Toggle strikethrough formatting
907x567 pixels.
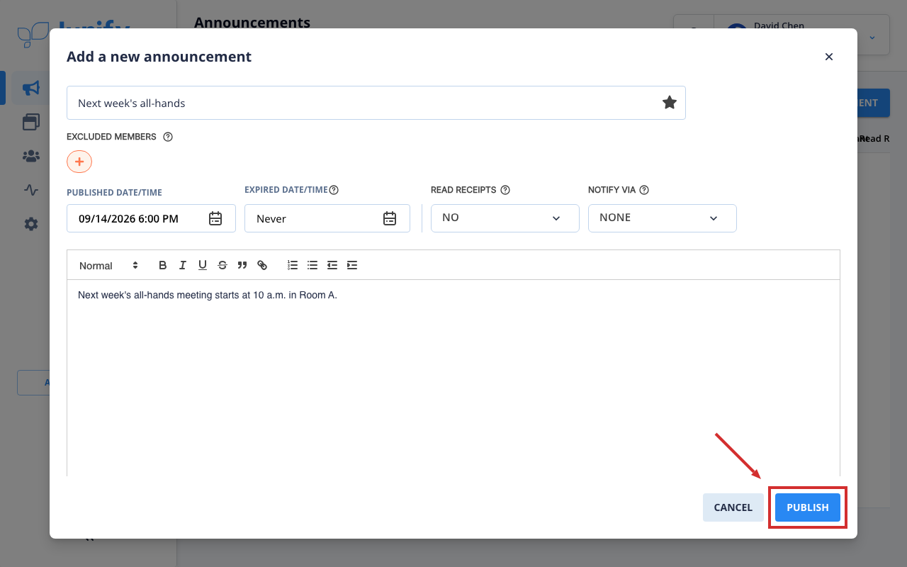coord(222,265)
